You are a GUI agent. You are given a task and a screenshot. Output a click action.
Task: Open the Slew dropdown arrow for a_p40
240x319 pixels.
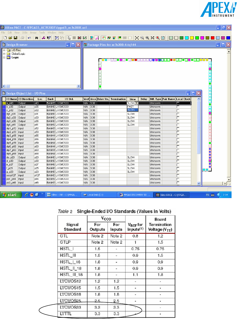(x=136, y=103)
